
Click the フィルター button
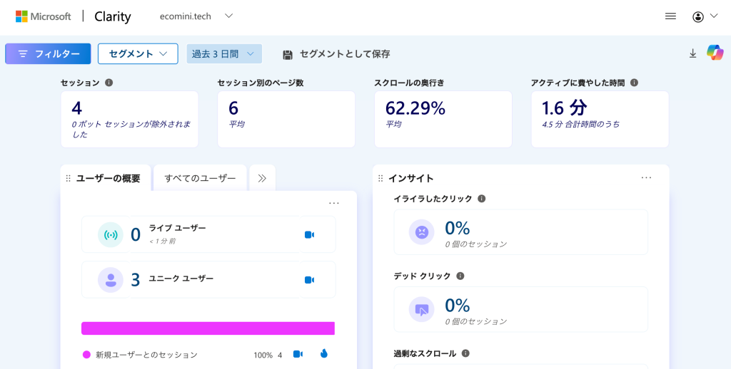pos(48,53)
